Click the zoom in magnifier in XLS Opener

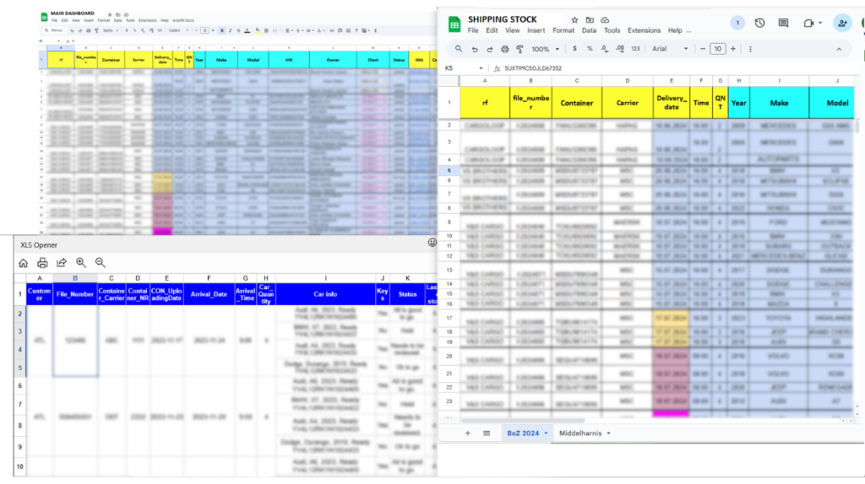[x=81, y=263]
